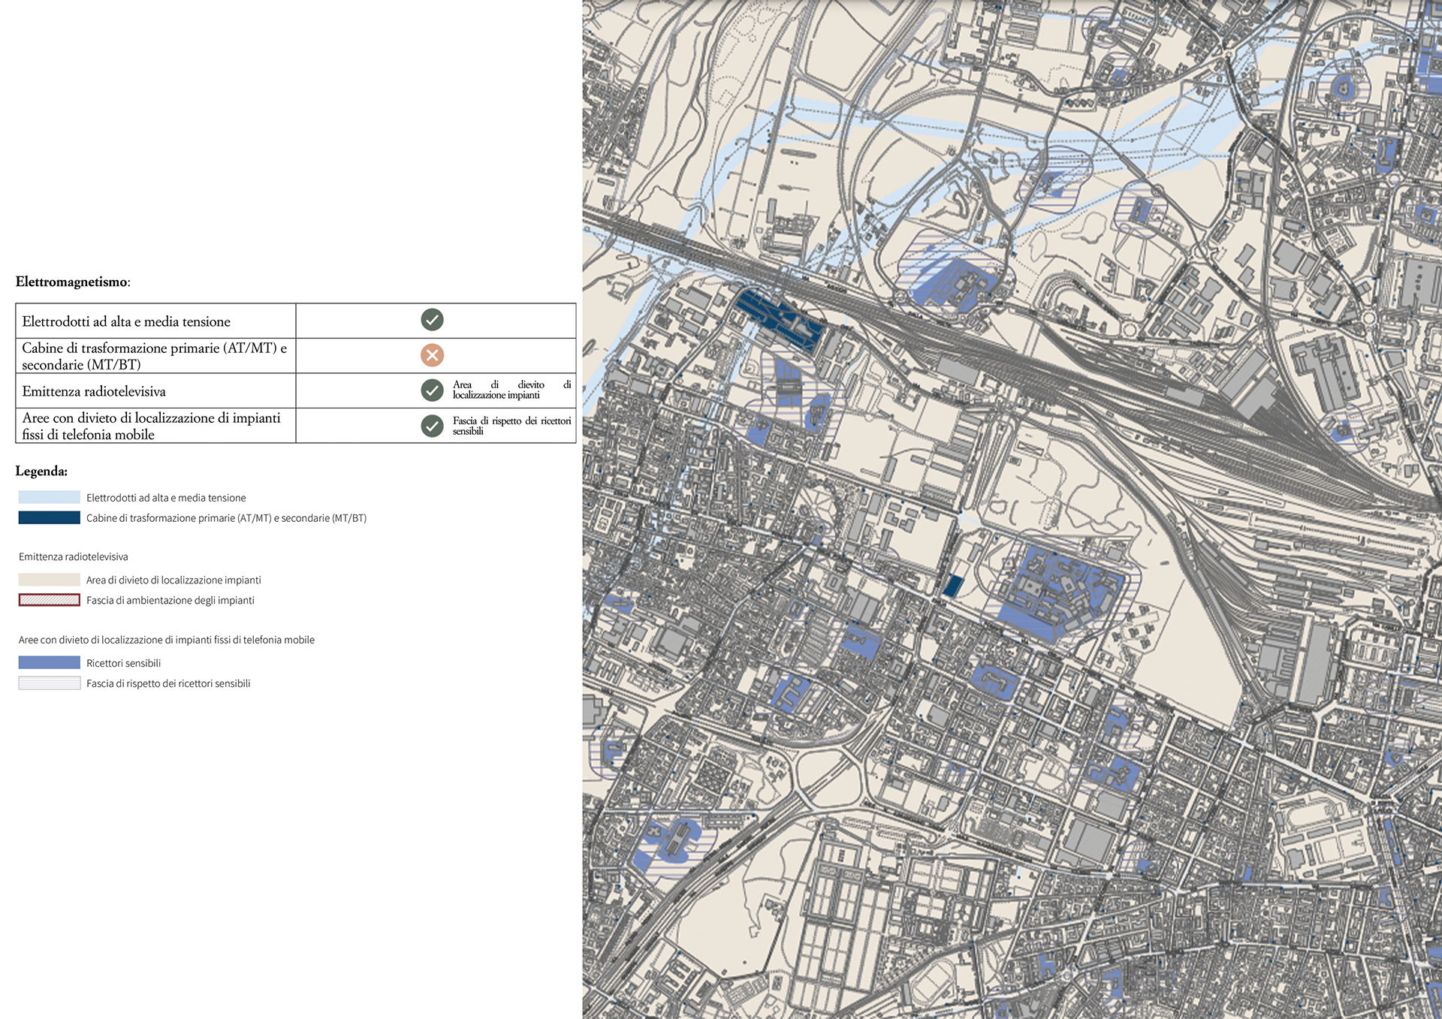
Task: Select the blue Ricettori sensibili legend swatch
Action: [50, 662]
